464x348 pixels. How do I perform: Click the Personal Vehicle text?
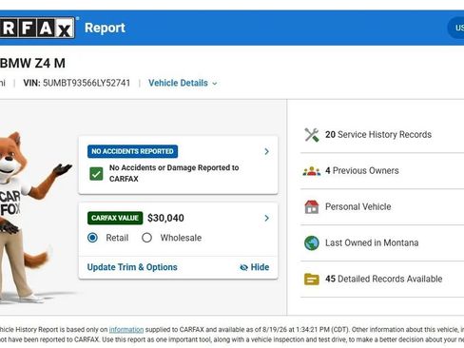point(358,207)
